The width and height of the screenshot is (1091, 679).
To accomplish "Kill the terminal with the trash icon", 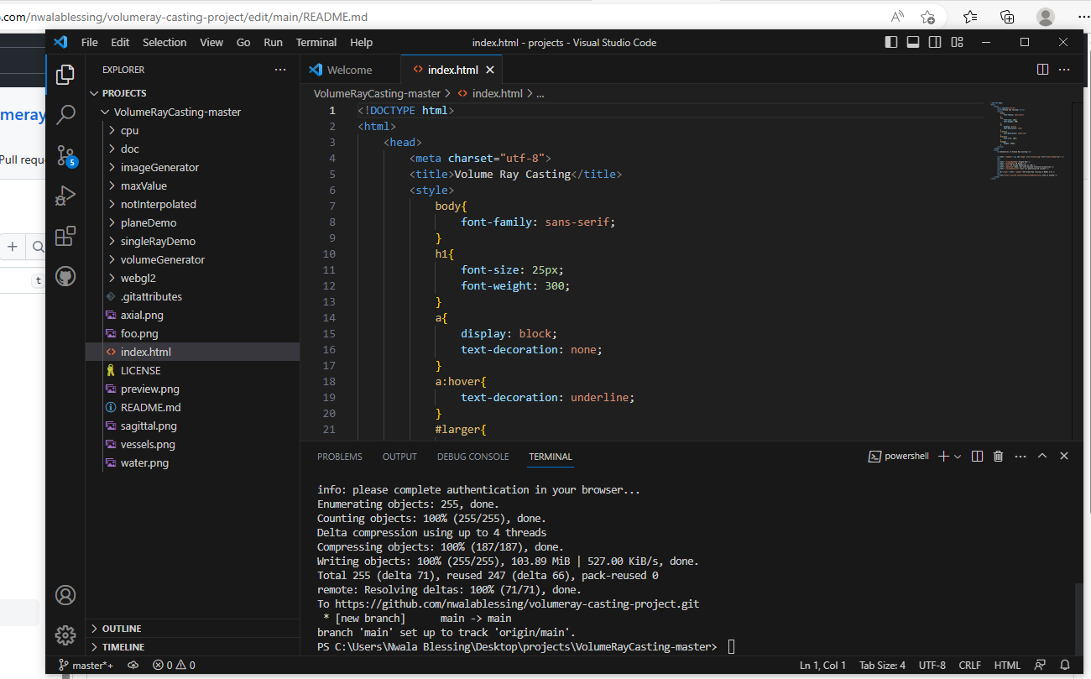I will (998, 456).
